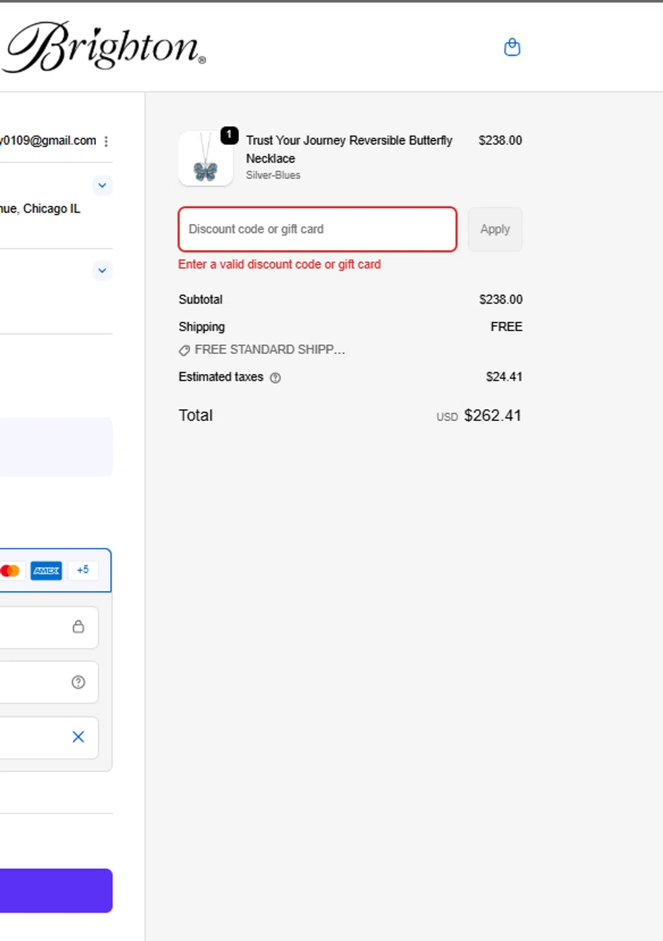Click the Trust Your Journey necklace title
The width and height of the screenshot is (663, 941).
348,149
